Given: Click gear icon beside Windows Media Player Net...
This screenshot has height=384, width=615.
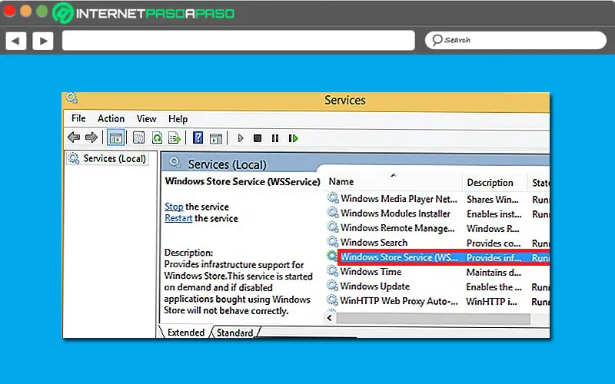Looking at the screenshot, I should [x=333, y=198].
